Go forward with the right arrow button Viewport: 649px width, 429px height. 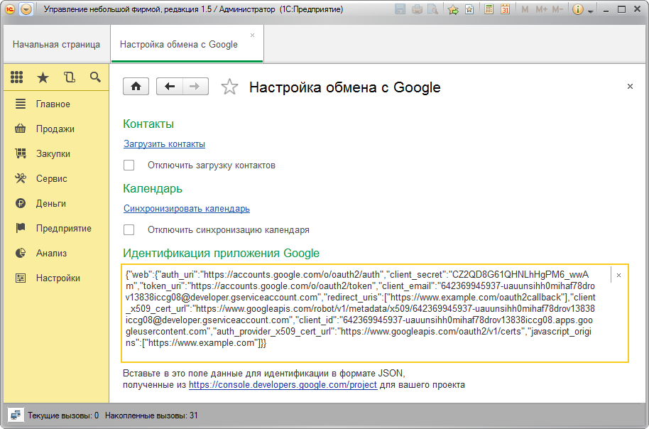pos(195,87)
